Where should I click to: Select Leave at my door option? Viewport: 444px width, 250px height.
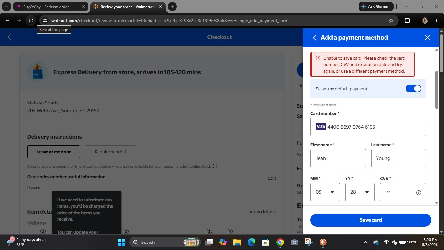(54, 152)
